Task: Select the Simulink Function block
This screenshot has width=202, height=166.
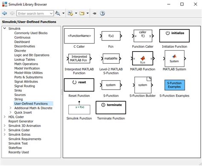Action: pos(79,108)
